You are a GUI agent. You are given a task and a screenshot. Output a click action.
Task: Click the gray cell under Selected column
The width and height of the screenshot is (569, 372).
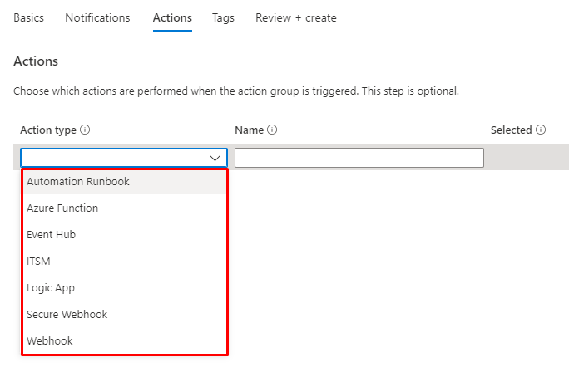coord(527,158)
